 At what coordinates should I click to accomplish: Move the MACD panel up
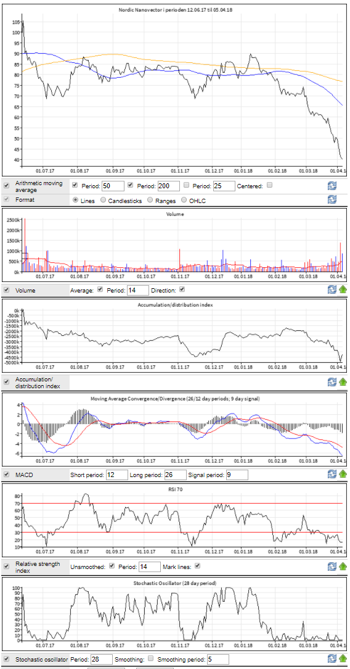343,475
